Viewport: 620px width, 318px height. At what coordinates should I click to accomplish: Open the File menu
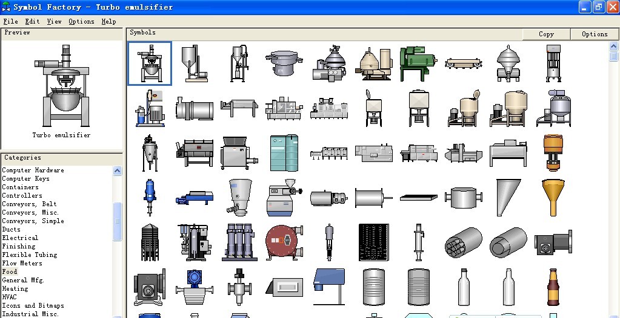[10, 21]
